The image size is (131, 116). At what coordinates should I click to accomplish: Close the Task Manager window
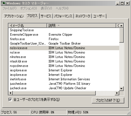coord(127,3)
